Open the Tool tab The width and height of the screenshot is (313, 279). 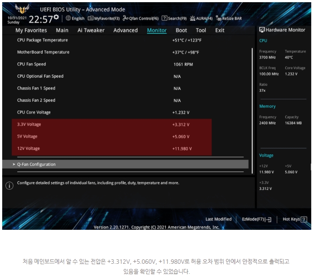(201, 30)
